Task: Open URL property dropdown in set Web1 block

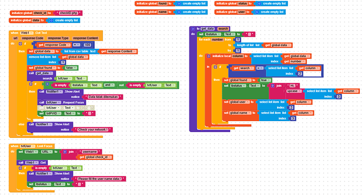Action: [47, 152]
